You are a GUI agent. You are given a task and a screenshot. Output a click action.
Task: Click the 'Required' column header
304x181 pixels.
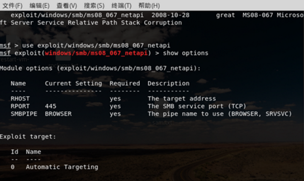124,83
